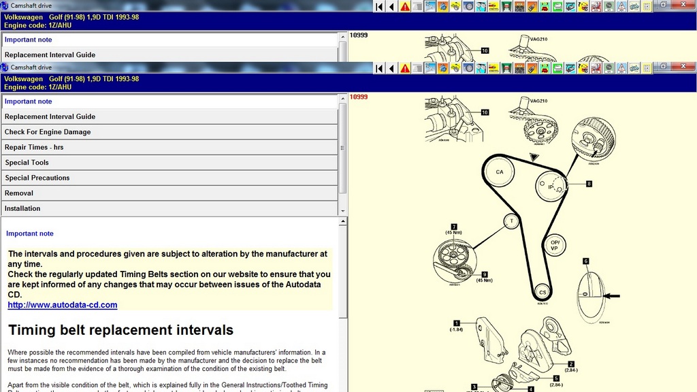The height and width of the screenshot is (392, 697).
Task: Open the Removal procedure section
Action: [x=169, y=193]
